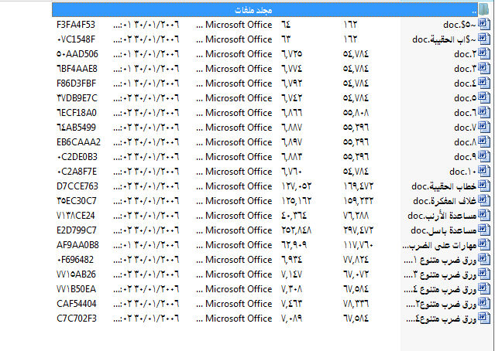This screenshot has width=495, height=351.
Task: Open the file named ٥.doc
Action: click(x=463, y=98)
